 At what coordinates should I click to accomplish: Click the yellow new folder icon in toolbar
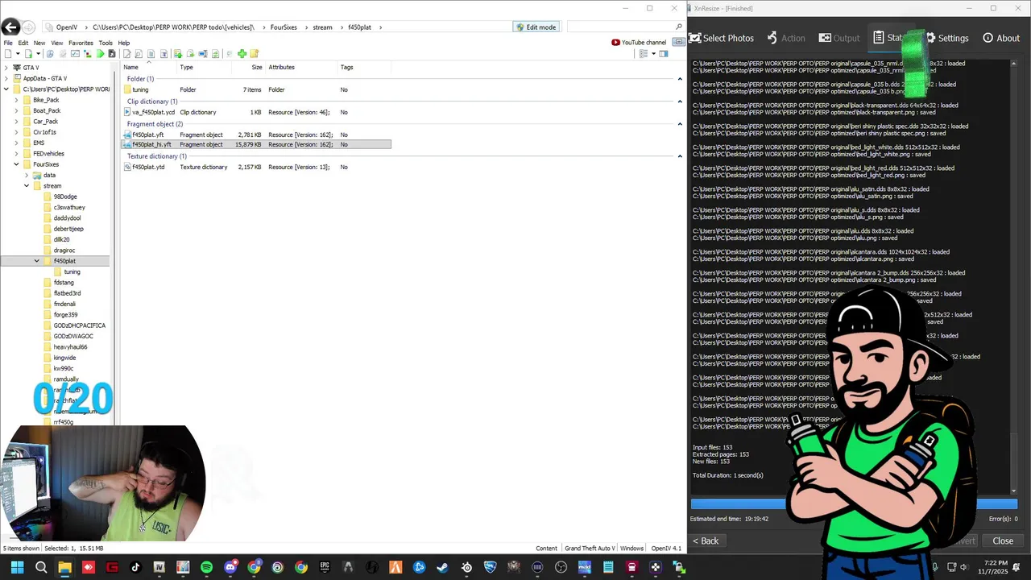point(255,54)
